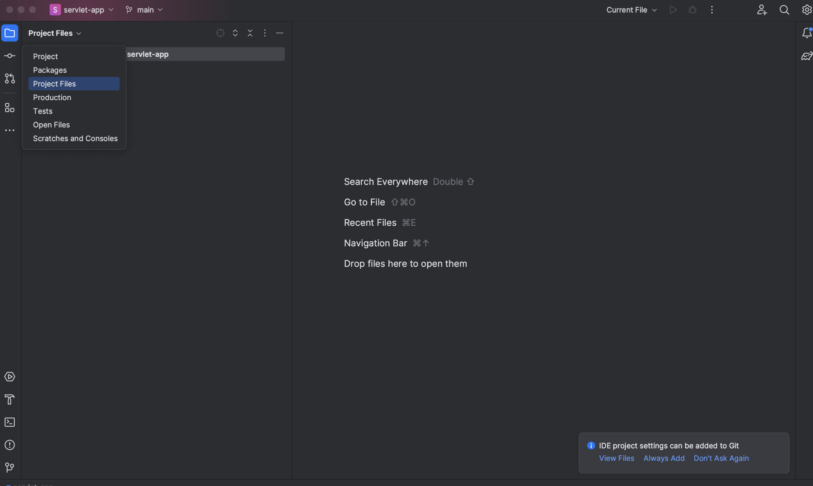Choose Scratches and Consoles view
813x486 pixels.
[75, 138]
